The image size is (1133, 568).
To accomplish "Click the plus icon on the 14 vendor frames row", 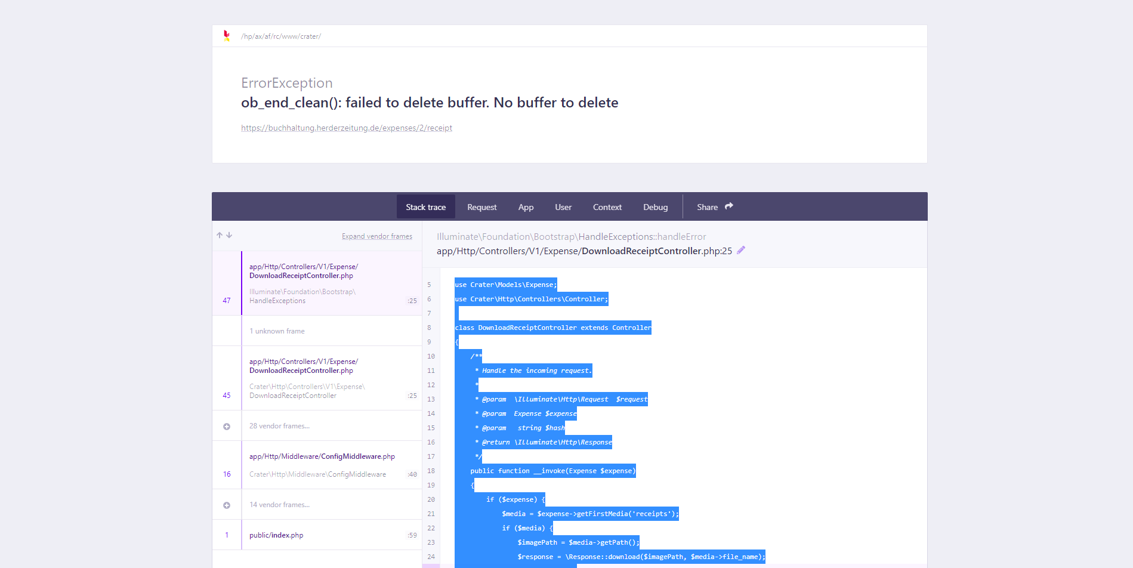I will (226, 504).
